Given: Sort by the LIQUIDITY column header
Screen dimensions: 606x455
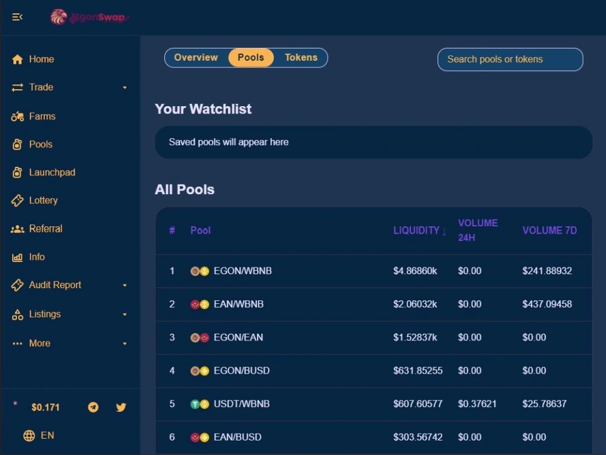Looking at the screenshot, I should point(420,231).
